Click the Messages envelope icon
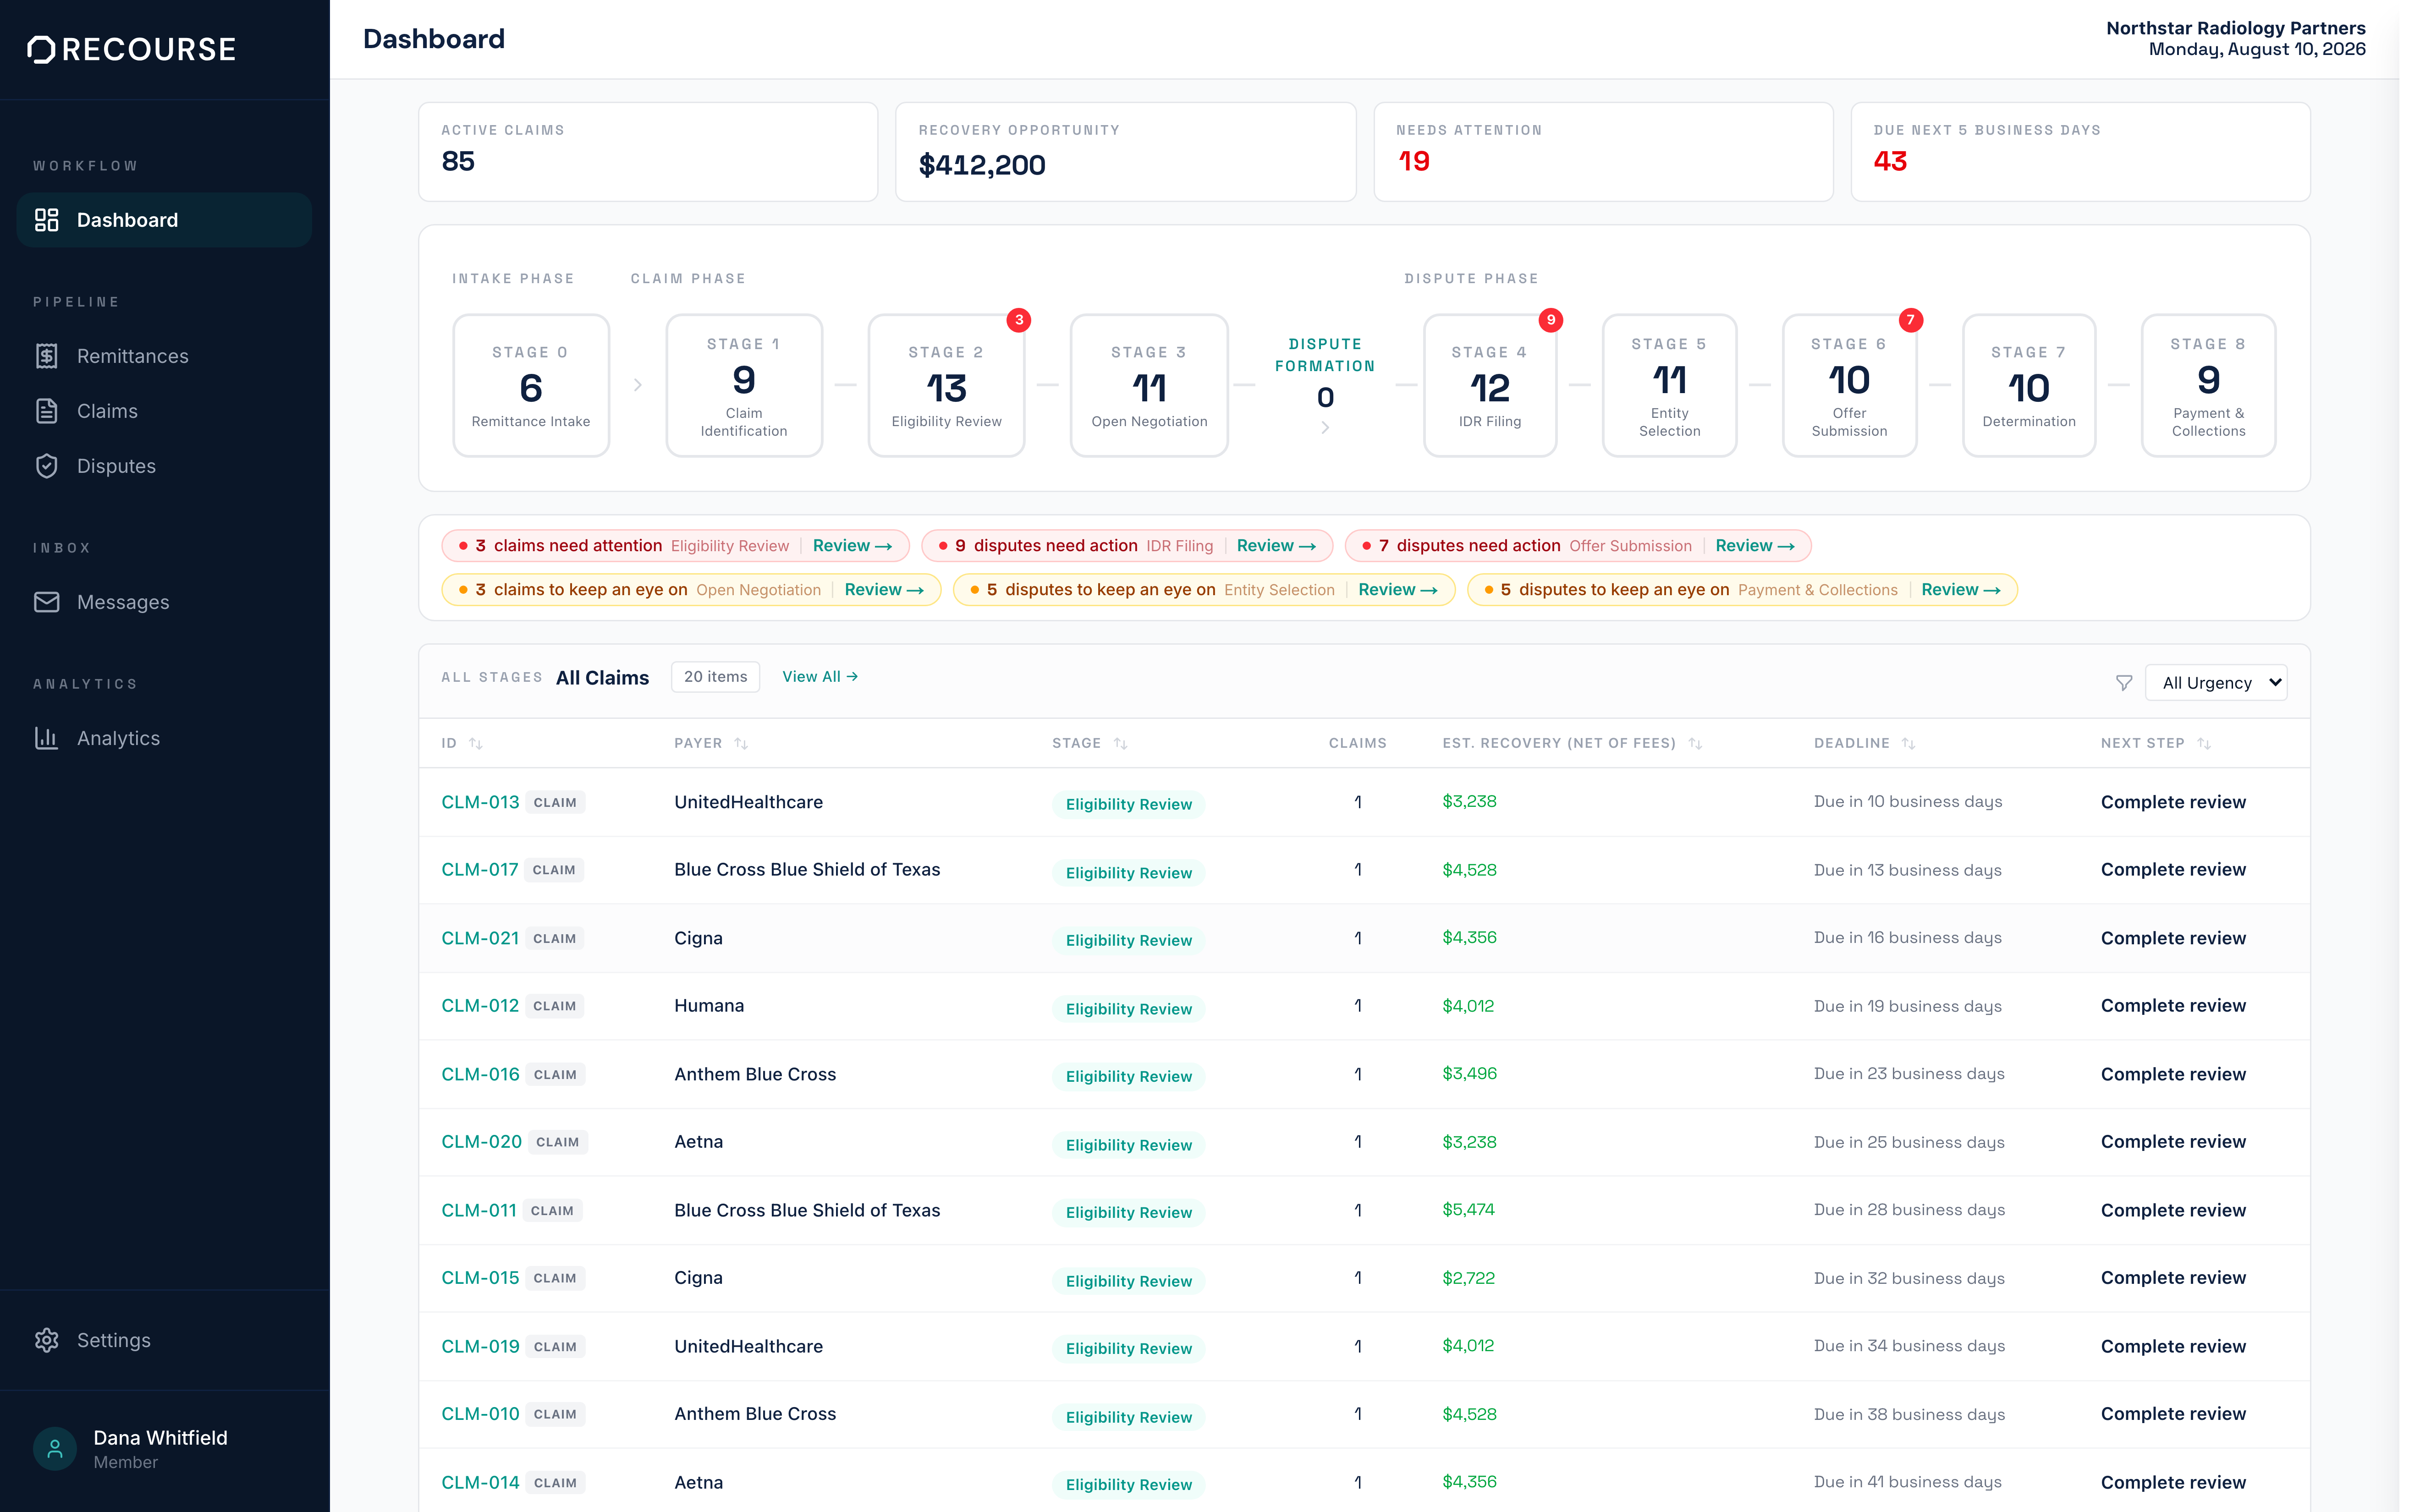The image size is (2420, 1512). [47, 602]
